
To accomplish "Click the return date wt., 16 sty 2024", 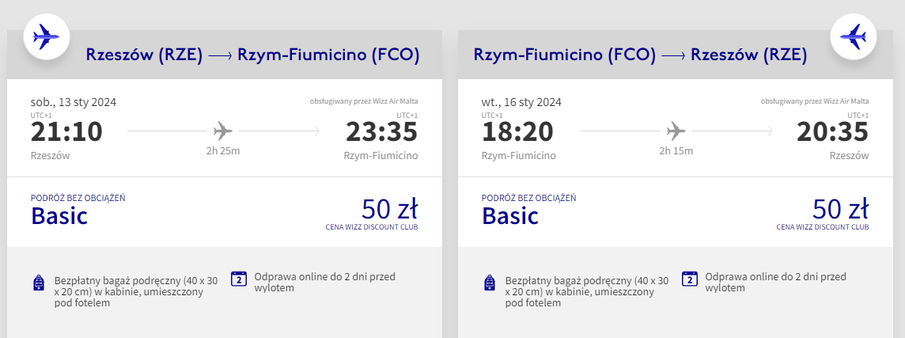I will point(521,102).
